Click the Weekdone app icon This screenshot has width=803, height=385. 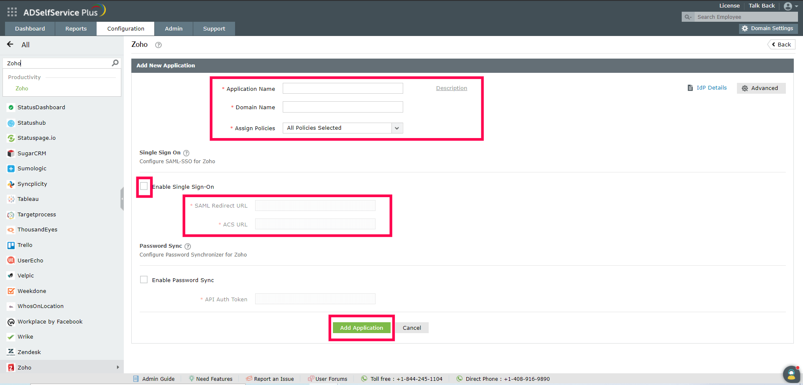click(x=11, y=291)
